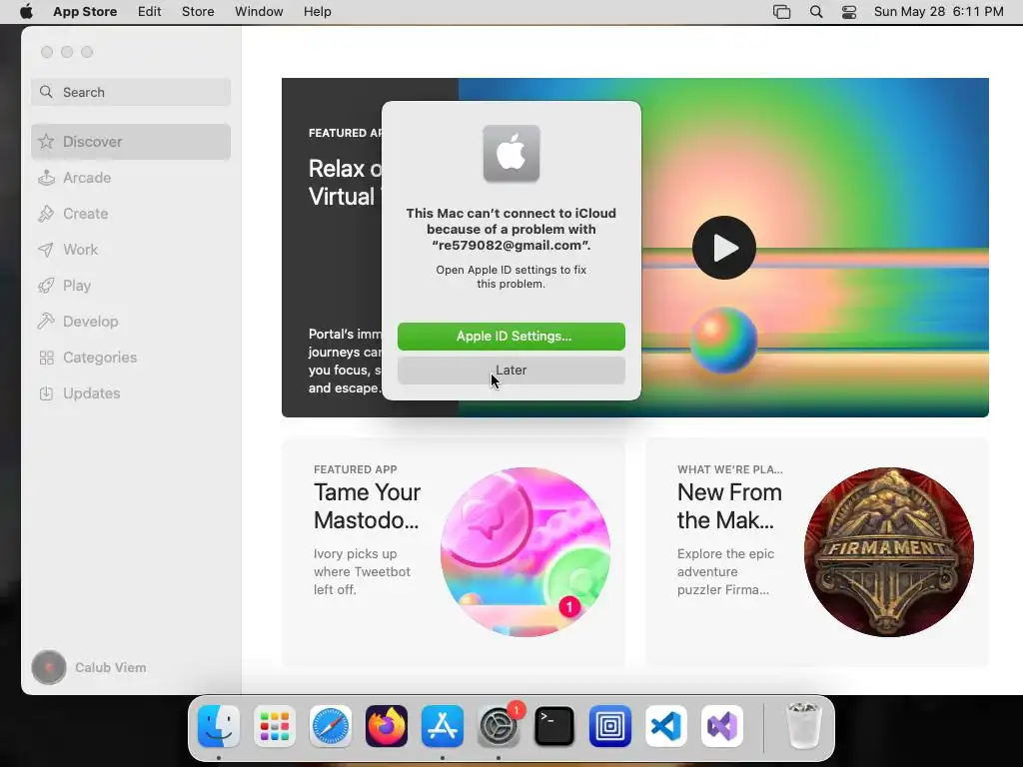
Task: Click the FEATURED APP label above Tame Your Mastodon
Action: 355,469
